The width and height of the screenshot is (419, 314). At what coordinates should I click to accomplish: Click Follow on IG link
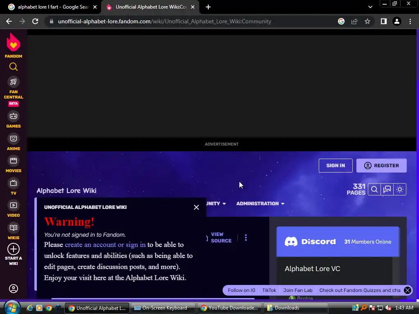coord(241,290)
